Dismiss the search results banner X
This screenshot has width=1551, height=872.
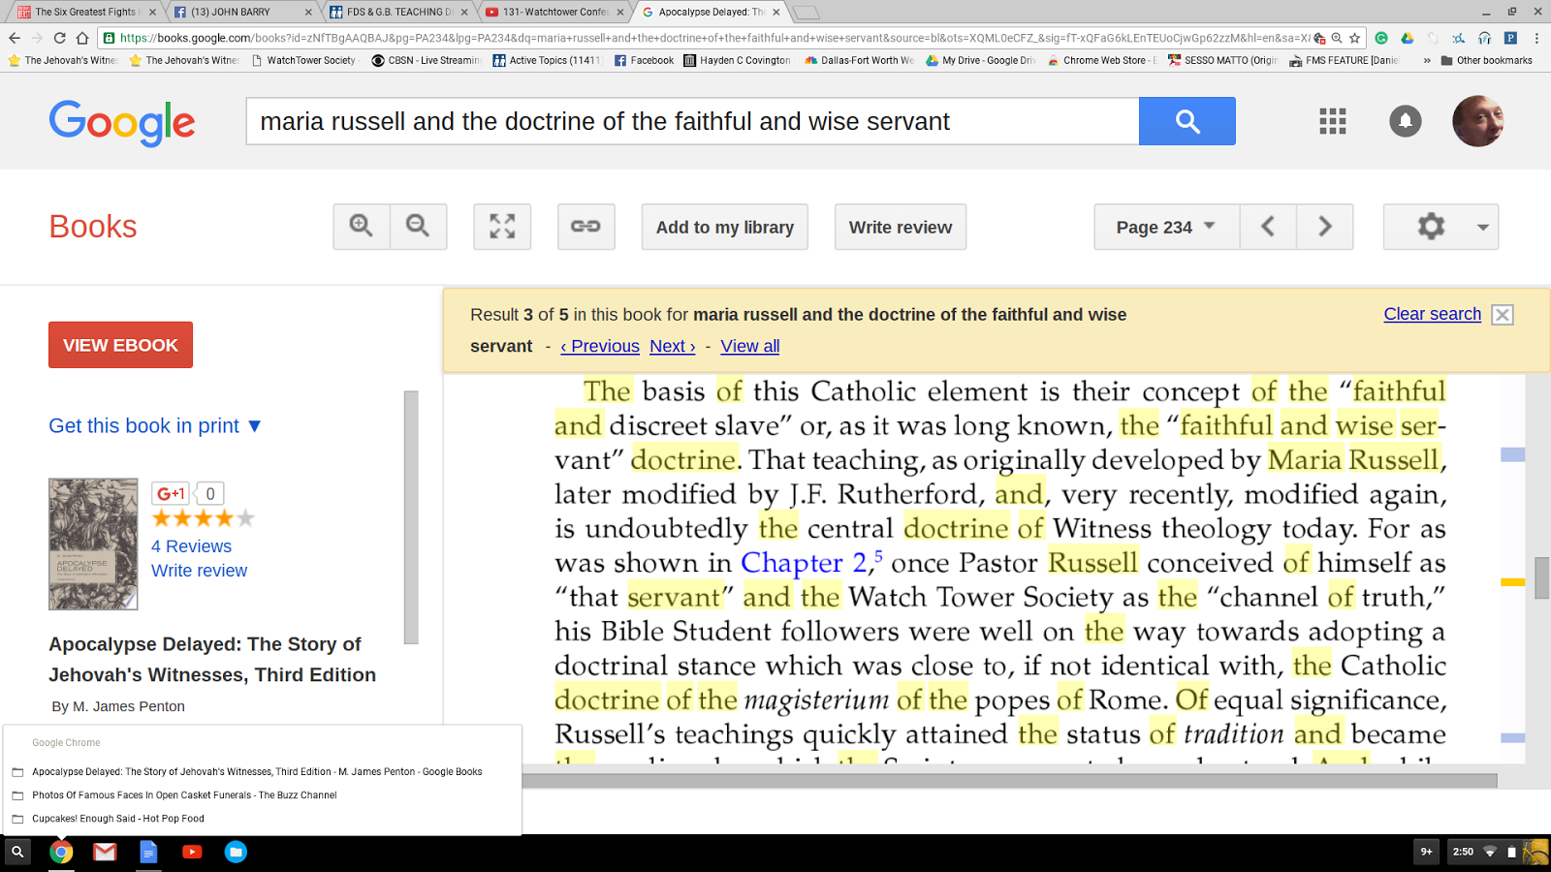pyautogui.click(x=1503, y=315)
